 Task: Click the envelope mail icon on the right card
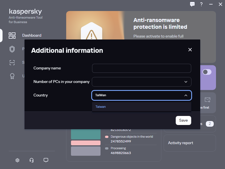[x=208, y=100]
